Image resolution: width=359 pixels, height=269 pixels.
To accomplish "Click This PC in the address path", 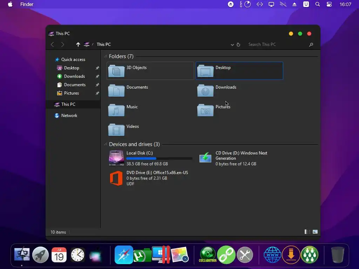I will click(x=104, y=44).
